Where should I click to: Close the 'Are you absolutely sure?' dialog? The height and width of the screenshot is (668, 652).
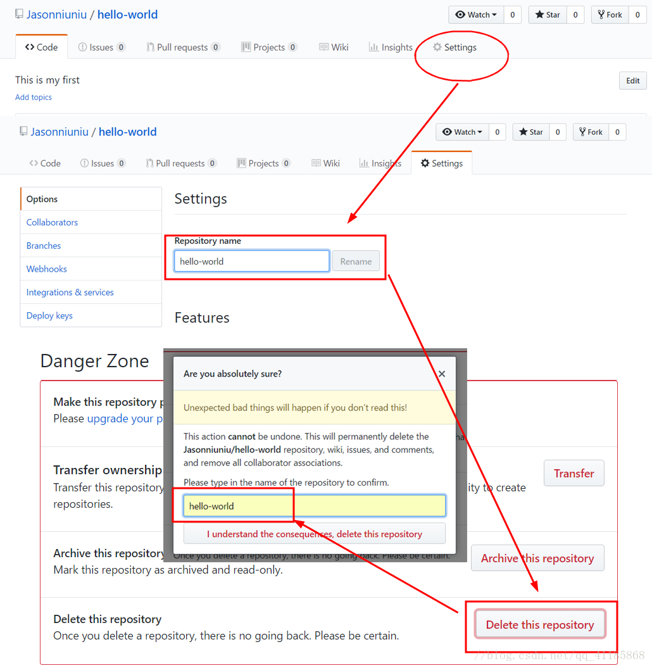tap(442, 374)
